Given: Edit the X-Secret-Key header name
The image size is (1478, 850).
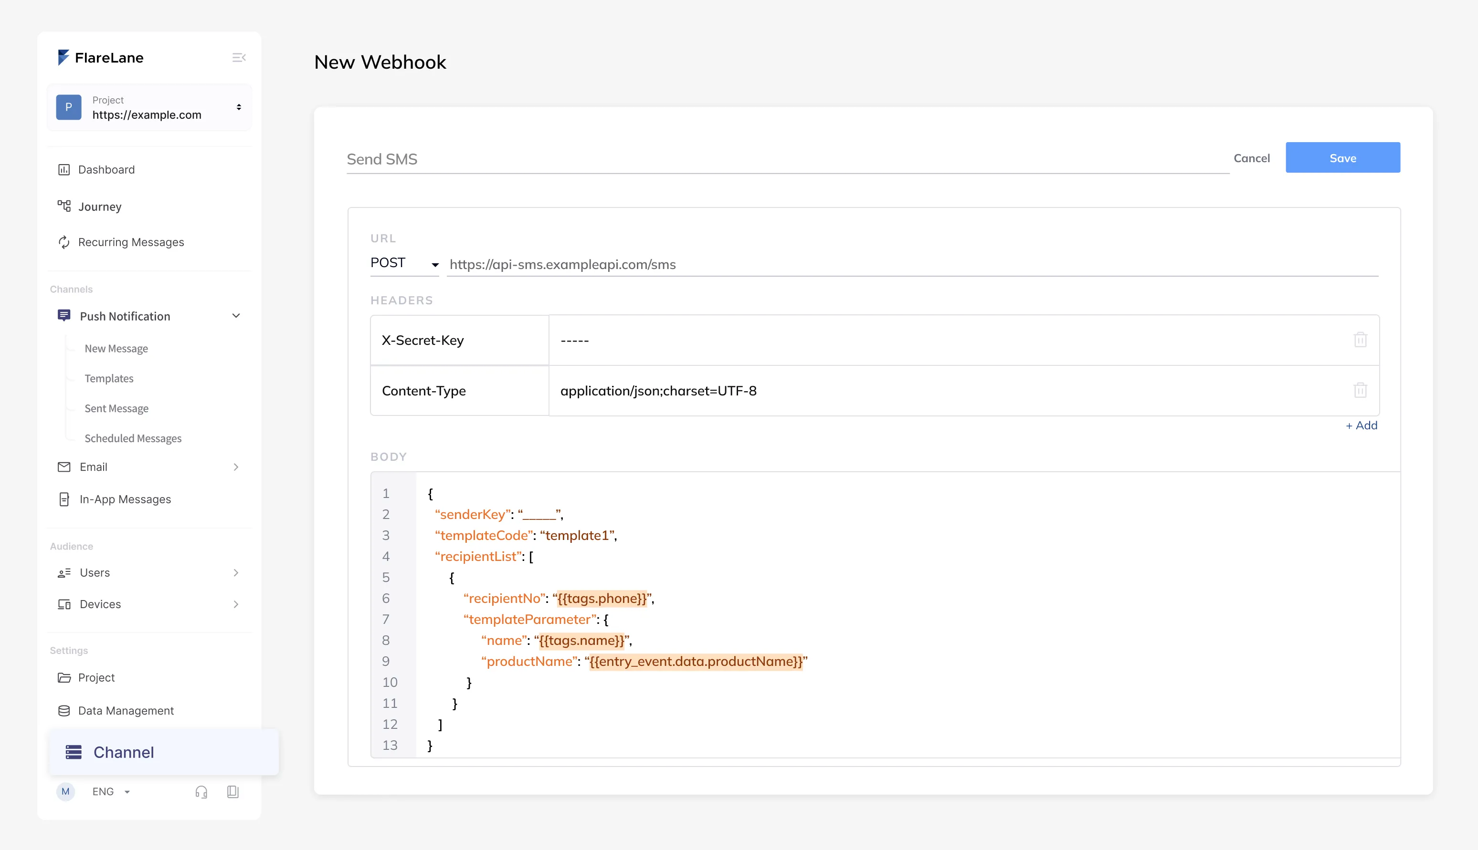Looking at the screenshot, I should 459,341.
